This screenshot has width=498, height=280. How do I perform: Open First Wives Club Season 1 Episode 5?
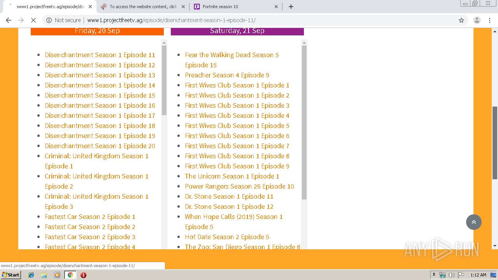click(x=237, y=126)
